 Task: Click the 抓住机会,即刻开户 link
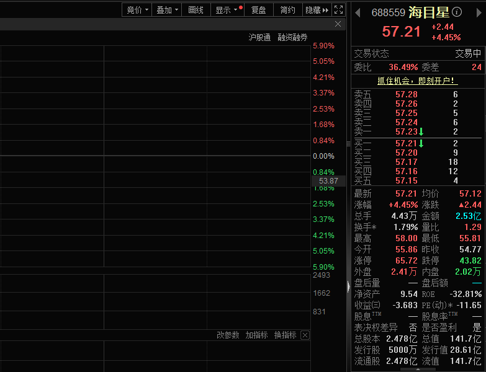(418, 81)
